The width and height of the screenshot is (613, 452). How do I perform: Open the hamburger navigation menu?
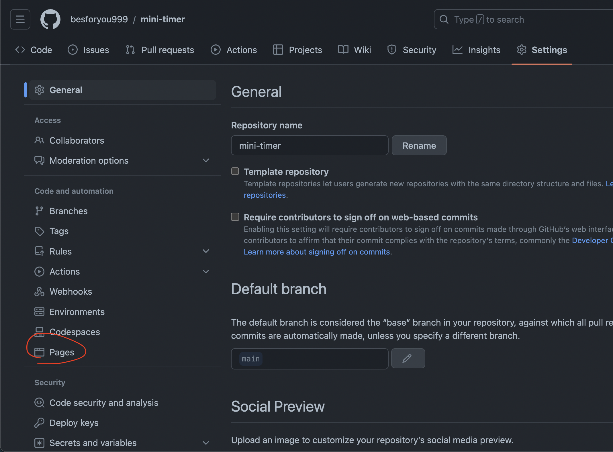(x=20, y=19)
